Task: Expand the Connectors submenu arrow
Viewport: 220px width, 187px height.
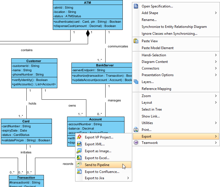Action: [x=216, y=68]
